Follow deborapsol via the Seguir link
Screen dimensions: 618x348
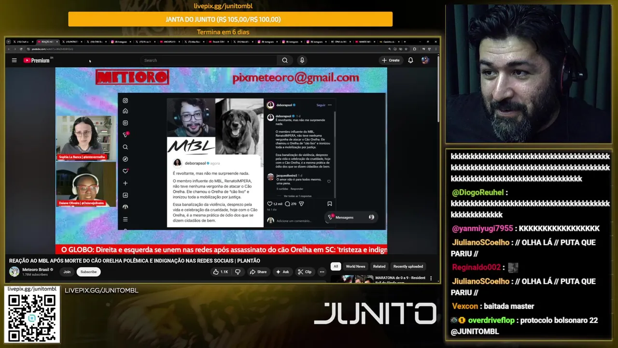[x=321, y=105]
